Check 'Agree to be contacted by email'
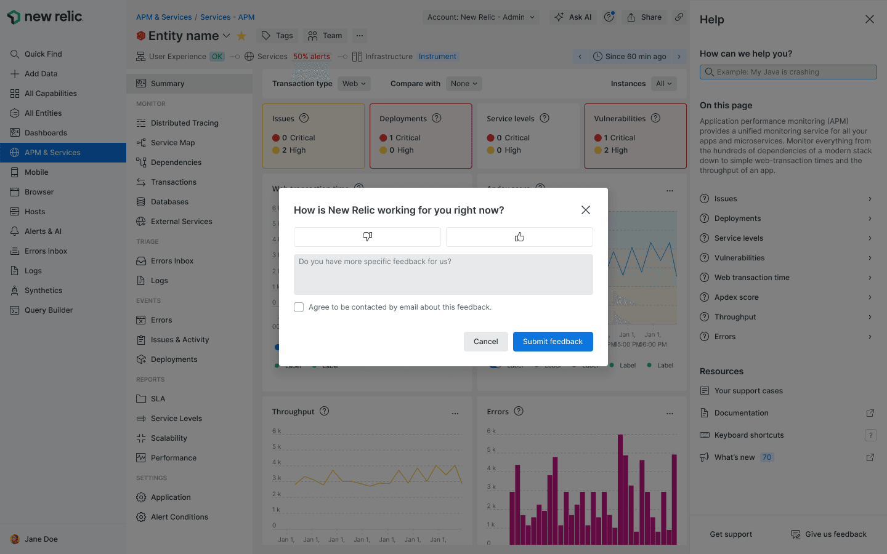 pos(299,307)
